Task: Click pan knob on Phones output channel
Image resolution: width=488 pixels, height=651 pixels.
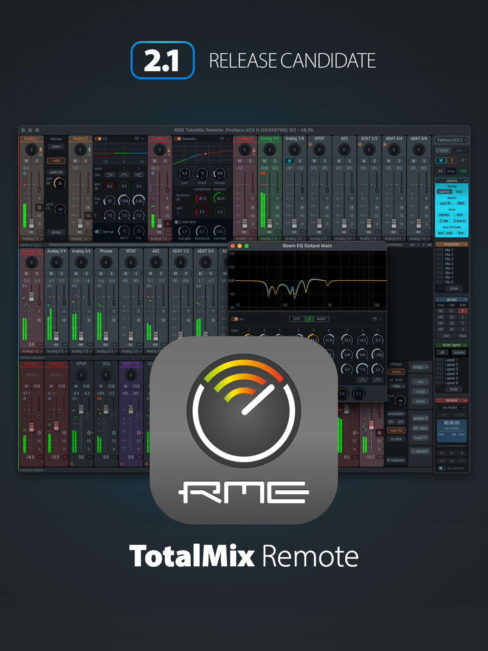Action: 106,262
